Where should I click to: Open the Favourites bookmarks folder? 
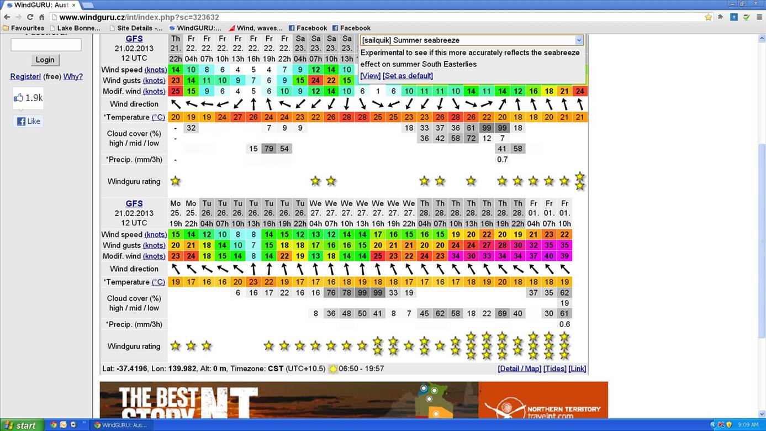[23, 28]
